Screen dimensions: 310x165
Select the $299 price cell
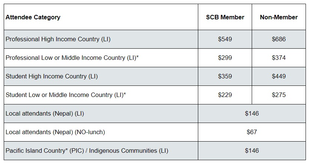coord(225,58)
